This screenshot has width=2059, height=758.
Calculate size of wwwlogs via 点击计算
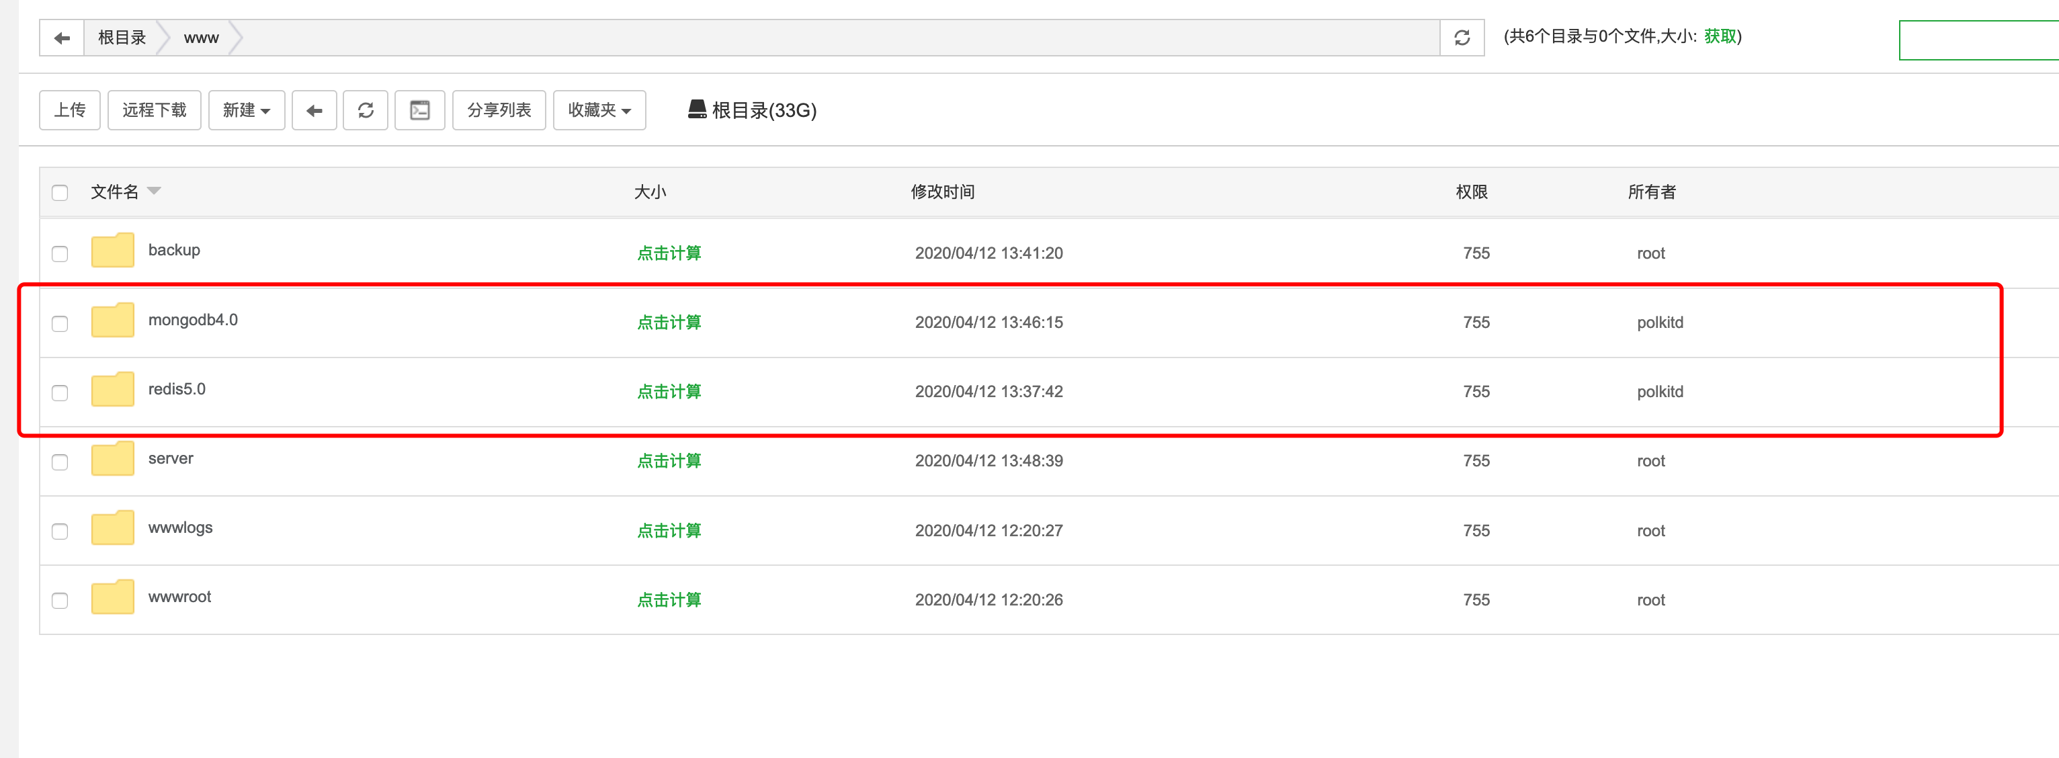[x=669, y=531]
